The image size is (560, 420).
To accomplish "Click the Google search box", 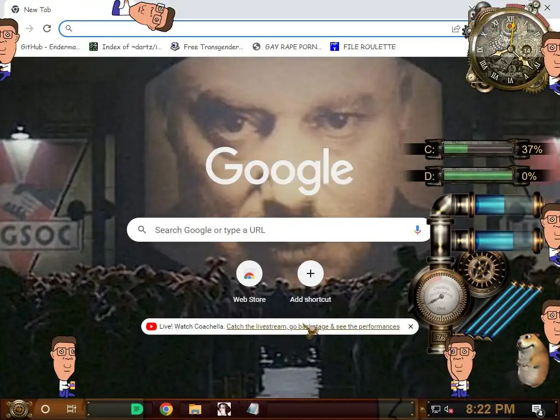I will (x=278, y=230).
